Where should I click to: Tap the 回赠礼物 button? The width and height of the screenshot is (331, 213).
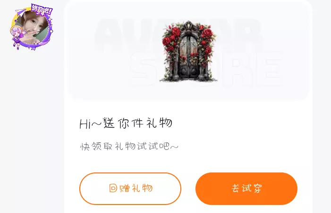[130, 188]
